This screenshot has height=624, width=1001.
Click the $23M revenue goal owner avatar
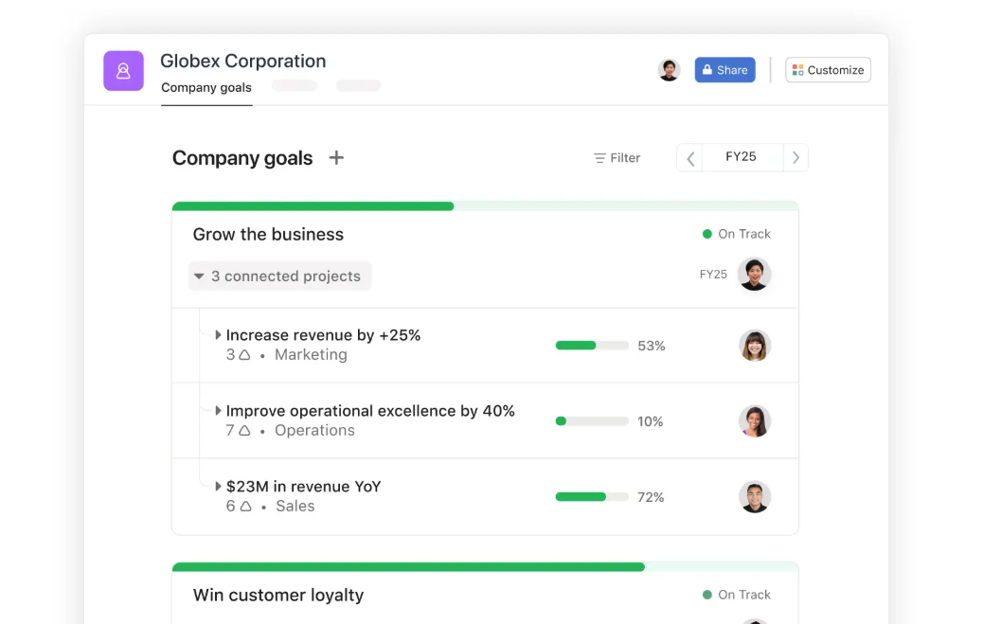755,497
